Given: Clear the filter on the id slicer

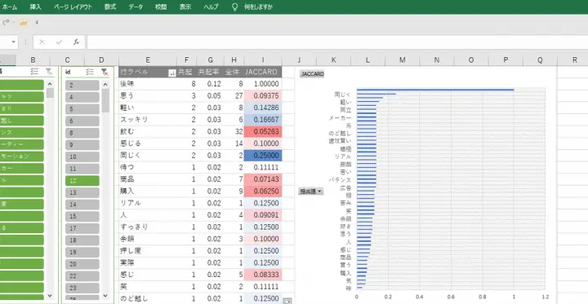Looking at the screenshot, I should point(105,72).
